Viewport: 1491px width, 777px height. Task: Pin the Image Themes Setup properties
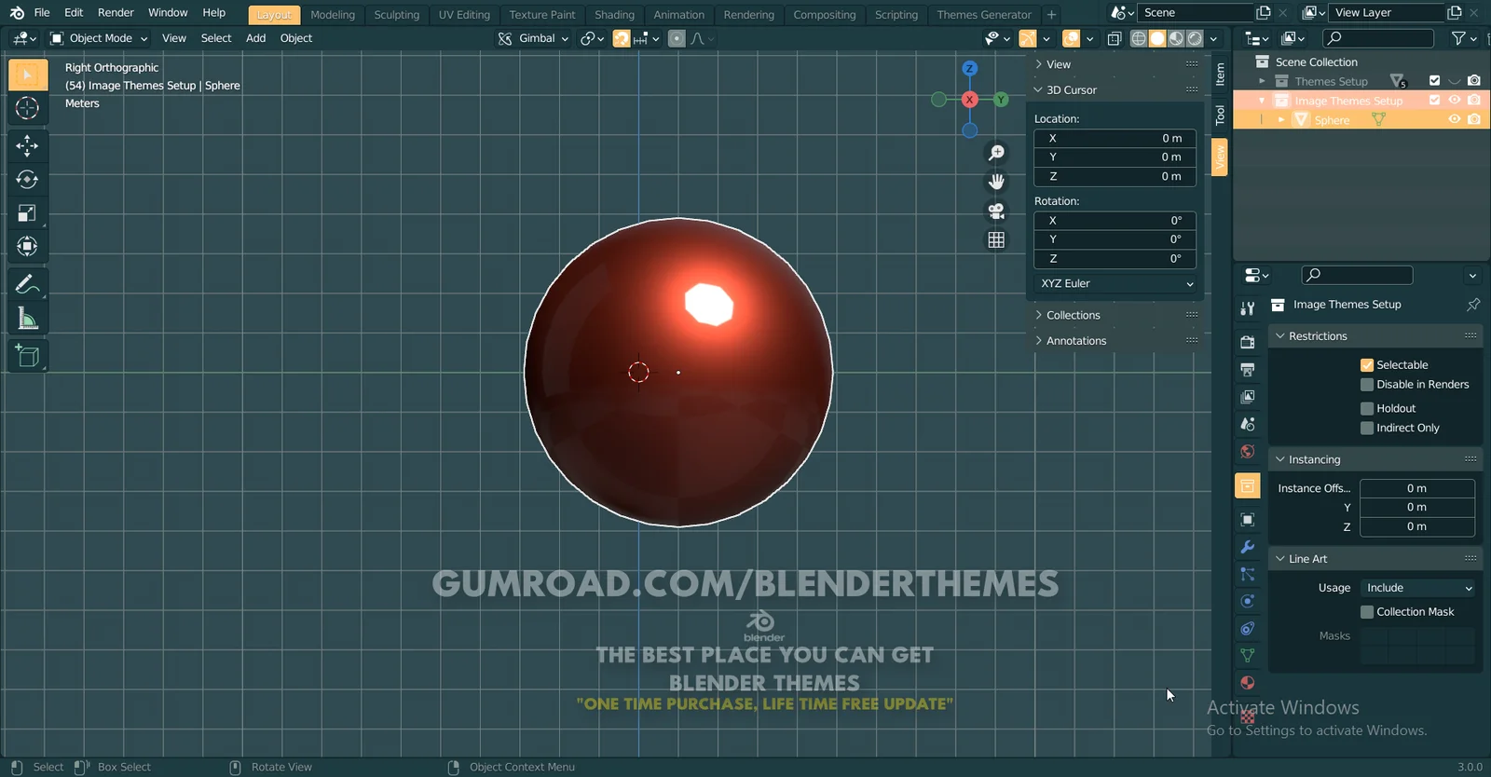coord(1472,305)
